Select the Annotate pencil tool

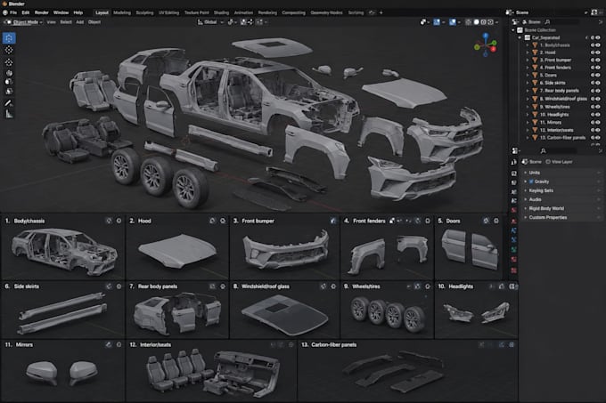point(9,103)
